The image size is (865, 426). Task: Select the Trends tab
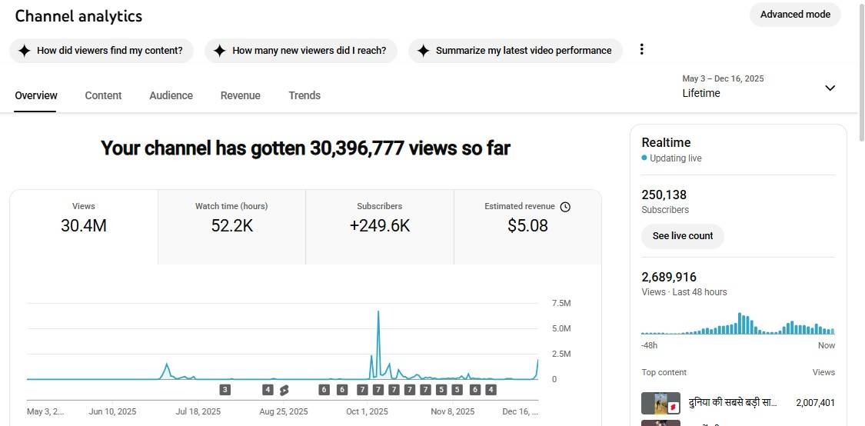[x=304, y=95]
